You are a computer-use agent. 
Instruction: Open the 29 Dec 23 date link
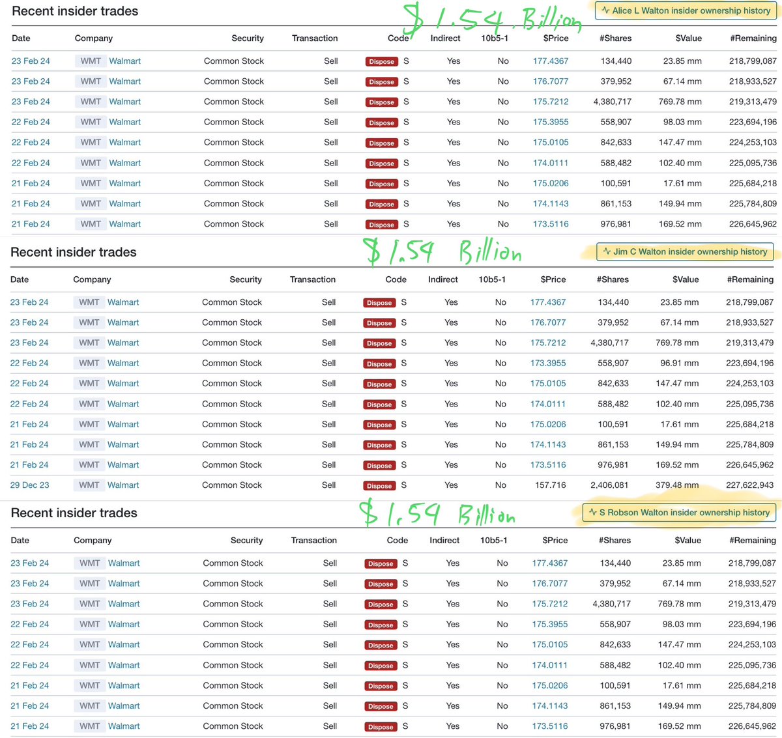[x=29, y=485]
